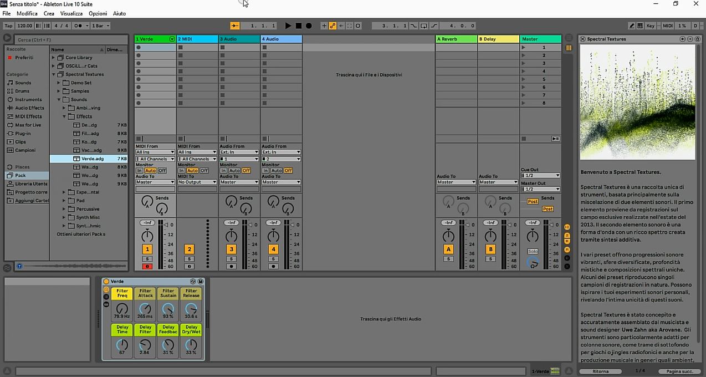
Task: Open the All Ins dropdown of track 1
Action: click(155, 152)
